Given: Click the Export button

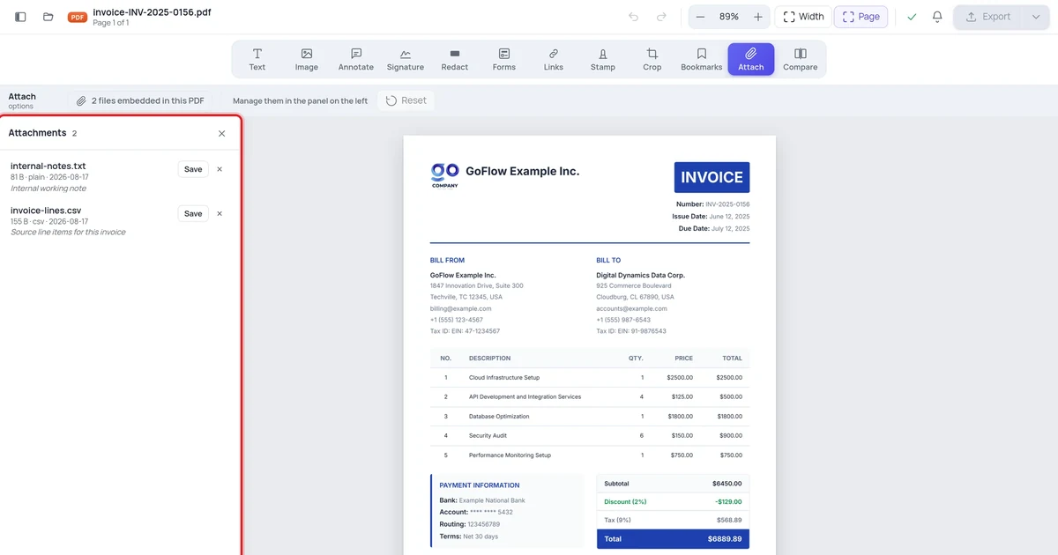Looking at the screenshot, I should pyautogui.click(x=987, y=17).
